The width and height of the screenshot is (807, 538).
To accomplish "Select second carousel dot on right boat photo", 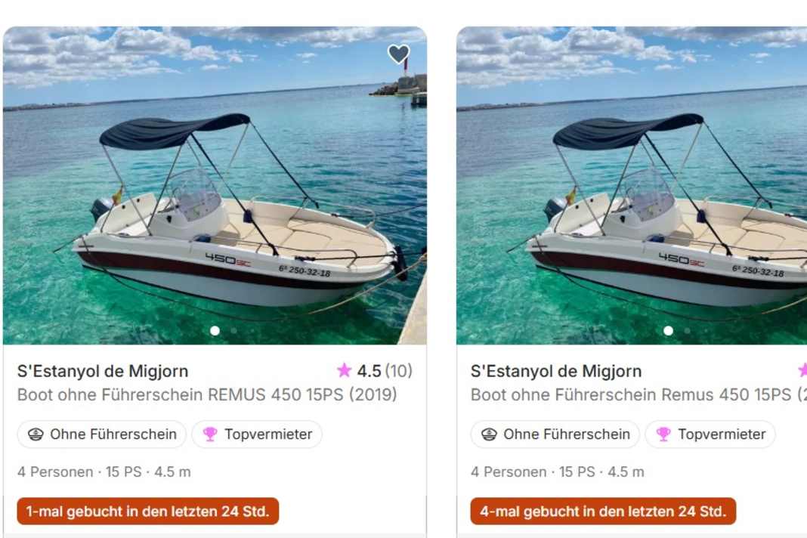I will pyautogui.click(x=688, y=330).
